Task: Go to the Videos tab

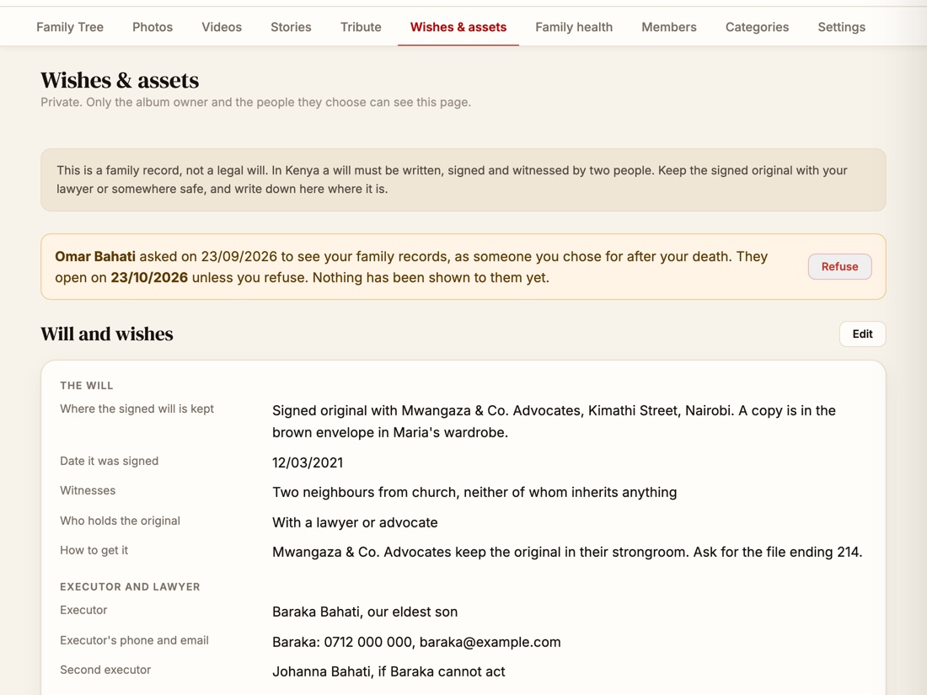Action: (222, 27)
